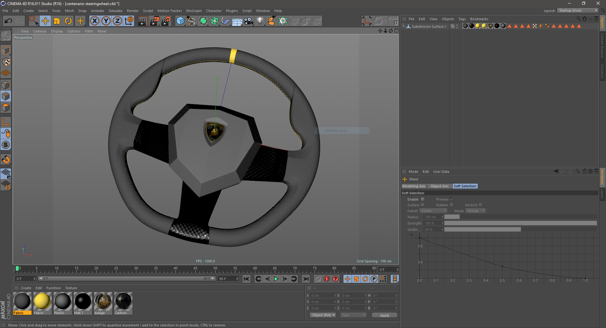Image resolution: width=606 pixels, height=328 pixels.
Task: Select the yellow Fabric material thumbnail
Action: click(x=42, y=303)
